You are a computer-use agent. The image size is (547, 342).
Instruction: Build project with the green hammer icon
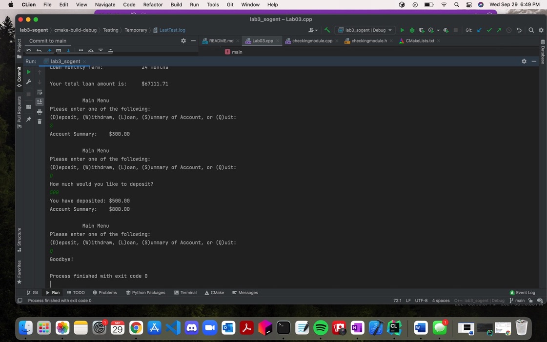click(x=327, y=30)
